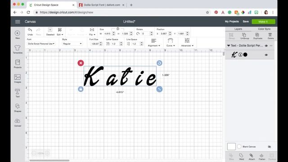Click the Deselect icon
The image size is (288, 162).
pyautogui.click(x=50, y=30)
